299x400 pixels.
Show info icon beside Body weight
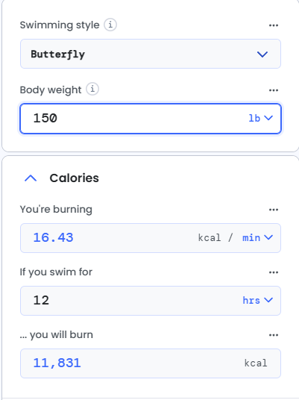pyautogui.click(x=92, y=90)
